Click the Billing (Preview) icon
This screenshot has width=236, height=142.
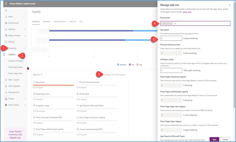coord(6,36)
